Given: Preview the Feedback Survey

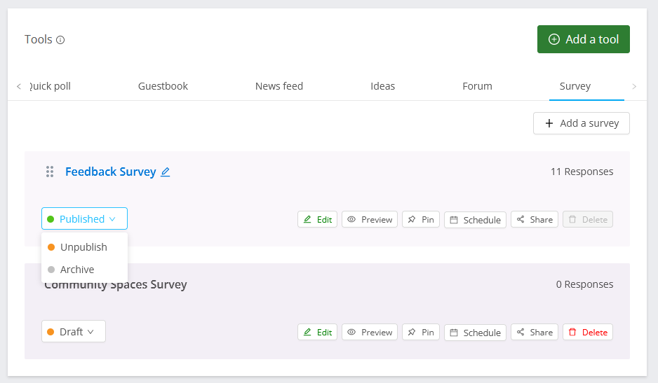Looking at the screenshot, I should click(370, 220).
